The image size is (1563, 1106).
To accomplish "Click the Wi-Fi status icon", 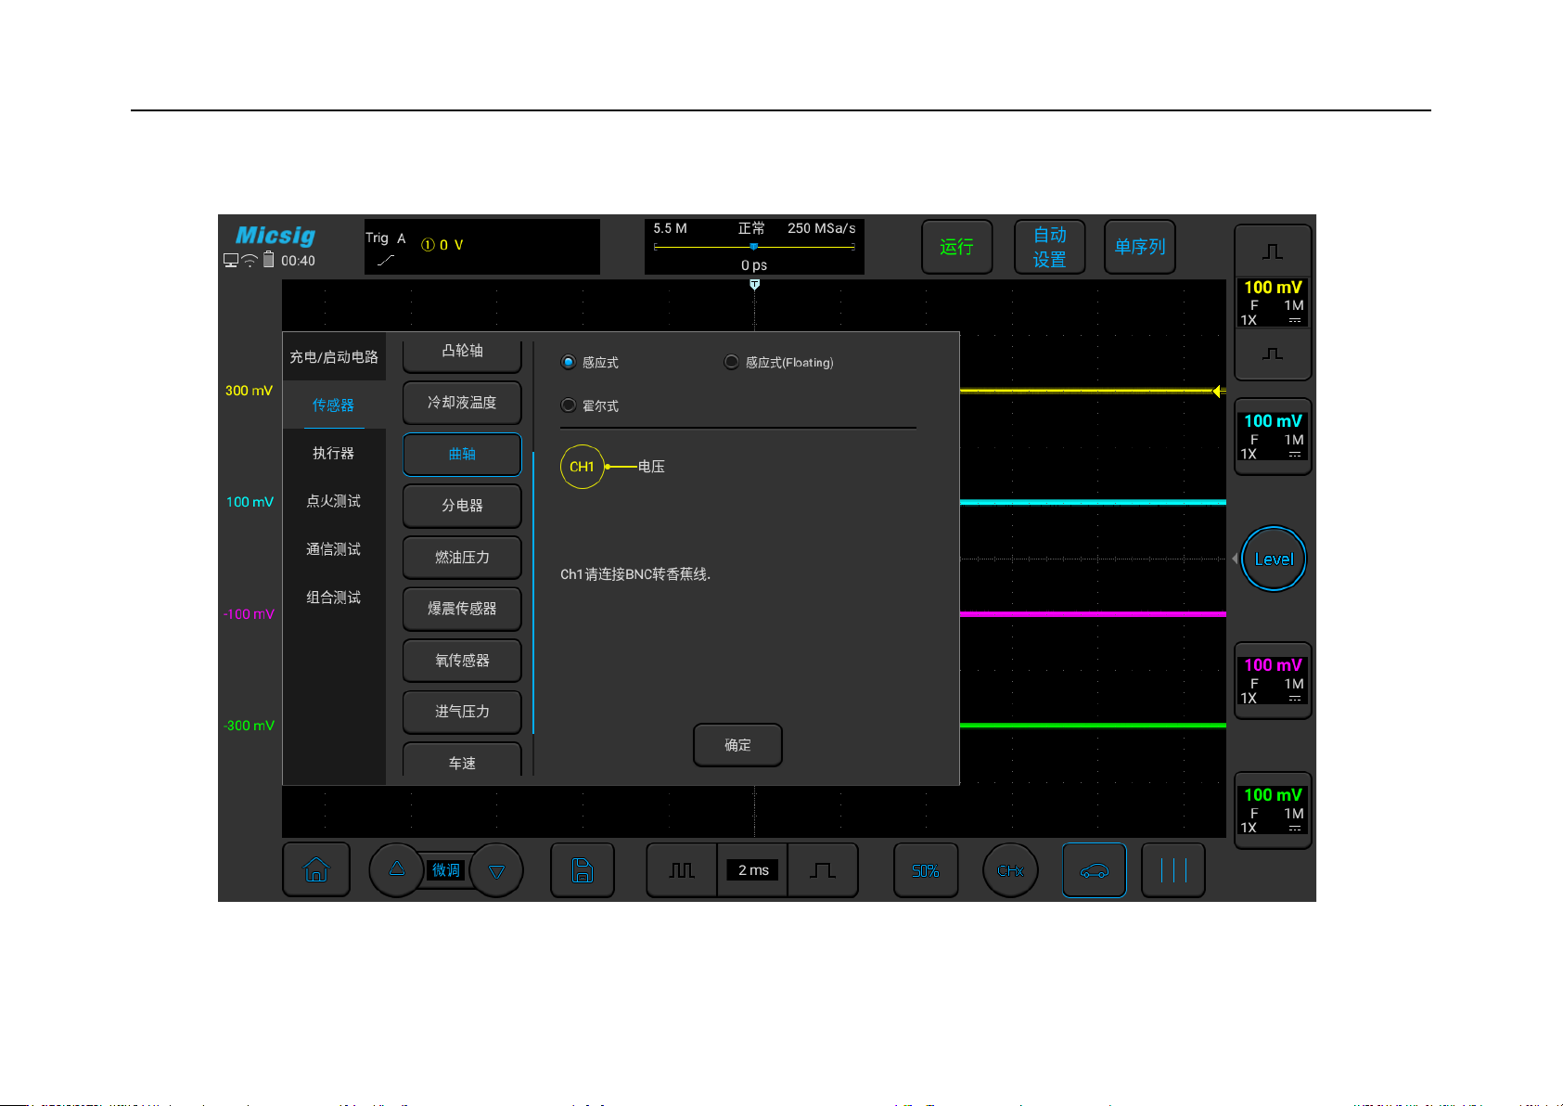I will point(250,261).
